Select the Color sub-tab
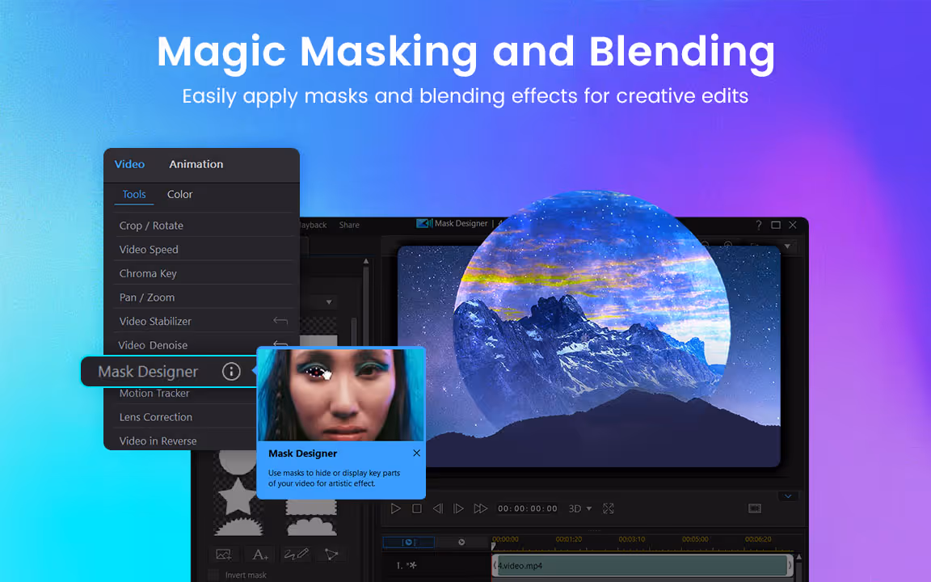This screenshot has height=582, width=931. 180,194
